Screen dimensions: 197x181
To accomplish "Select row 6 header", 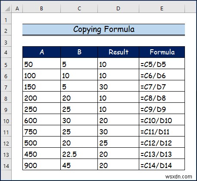I will pos(6,75).
